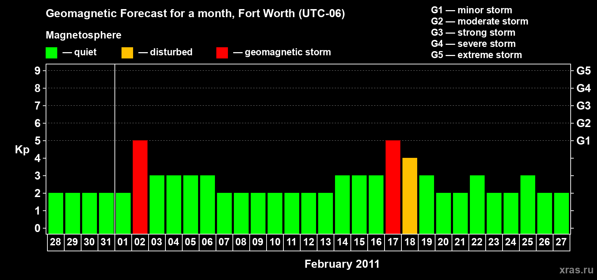597x280 pixels.
Task: Click the G3 label on right axis
Action: tap(583, 106)
